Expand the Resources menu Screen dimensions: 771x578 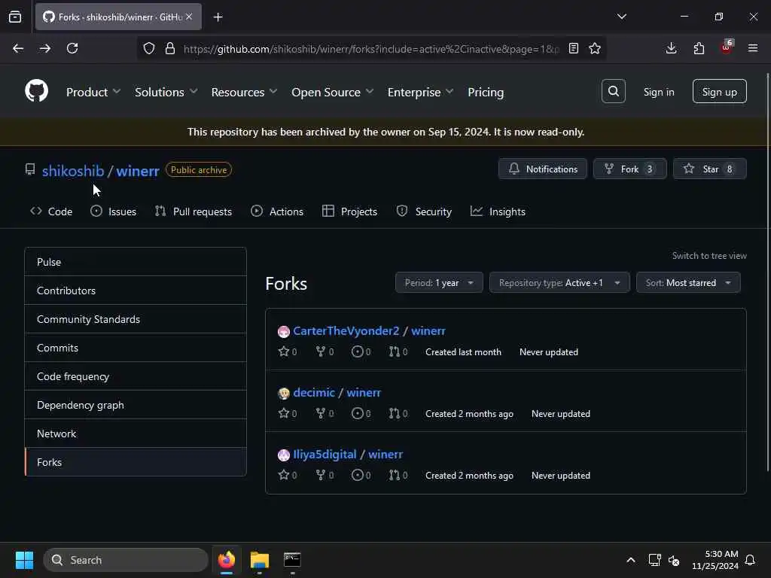click(244, 92)
